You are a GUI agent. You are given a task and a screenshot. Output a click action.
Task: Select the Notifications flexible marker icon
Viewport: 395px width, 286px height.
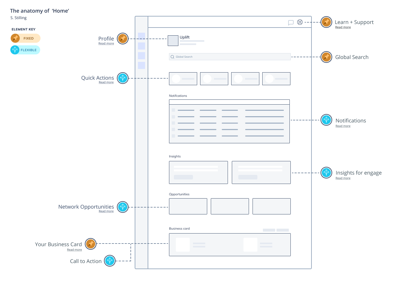pyautogui.click(x=326, y=120)
